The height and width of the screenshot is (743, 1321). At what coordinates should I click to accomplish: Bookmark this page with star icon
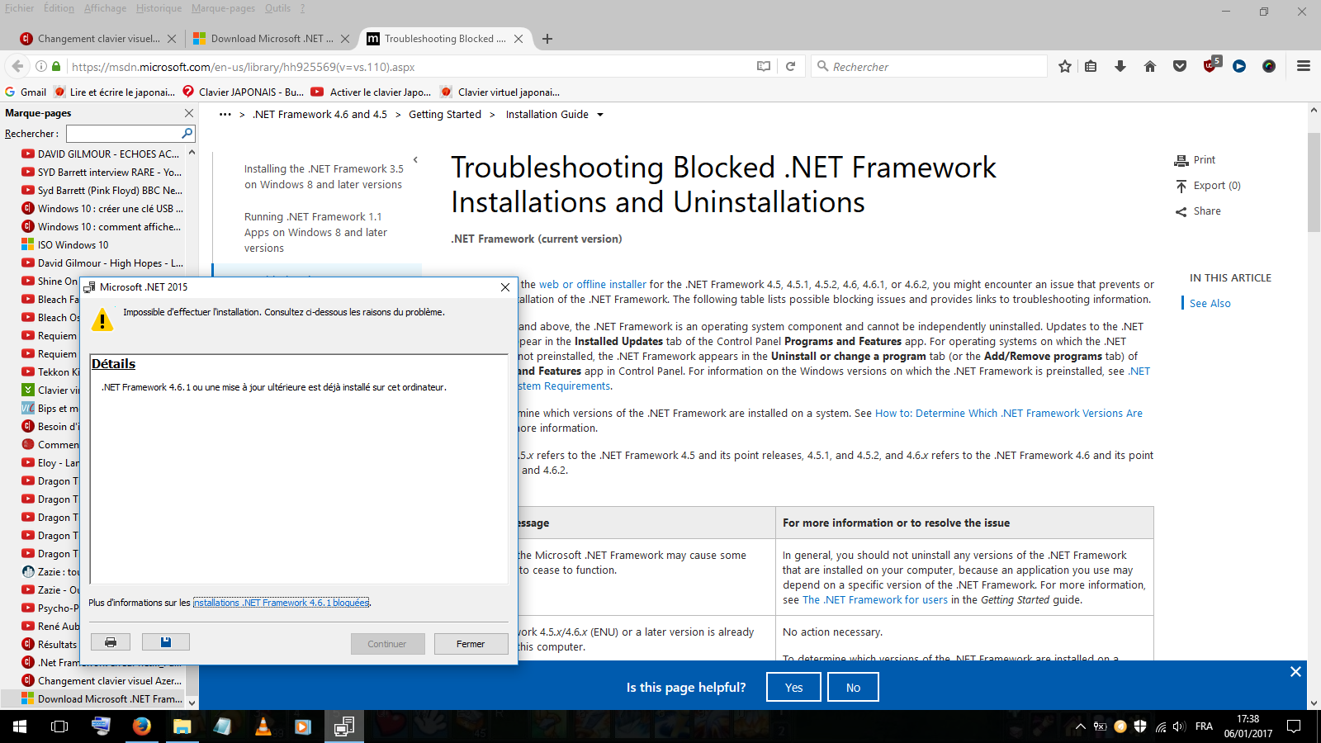tap(1065, 66)
